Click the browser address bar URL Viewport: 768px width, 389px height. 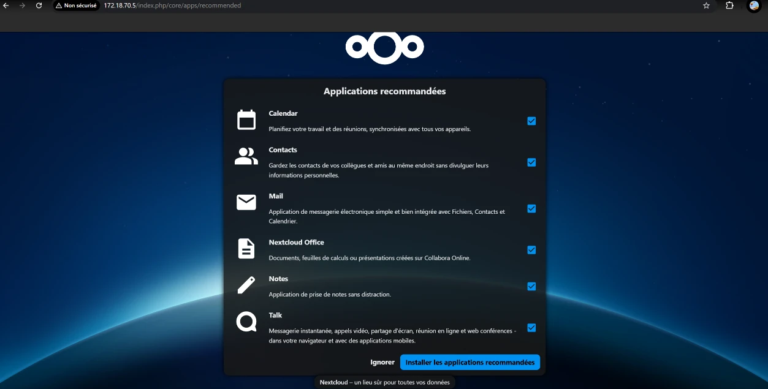[172, 6]
